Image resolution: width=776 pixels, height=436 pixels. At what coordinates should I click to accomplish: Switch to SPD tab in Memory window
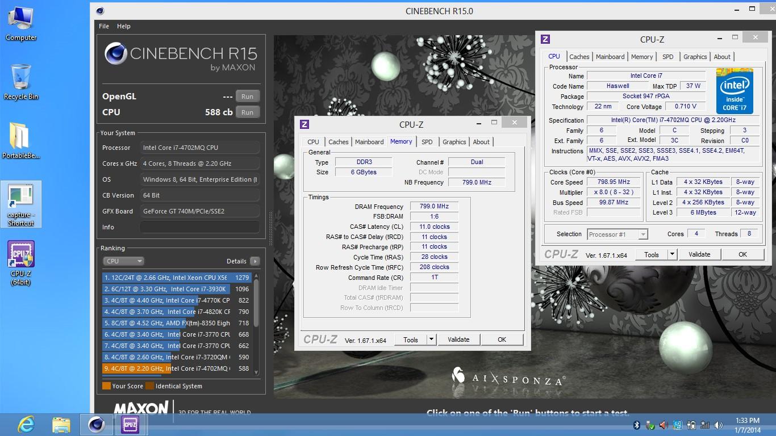tap(427, 142)
